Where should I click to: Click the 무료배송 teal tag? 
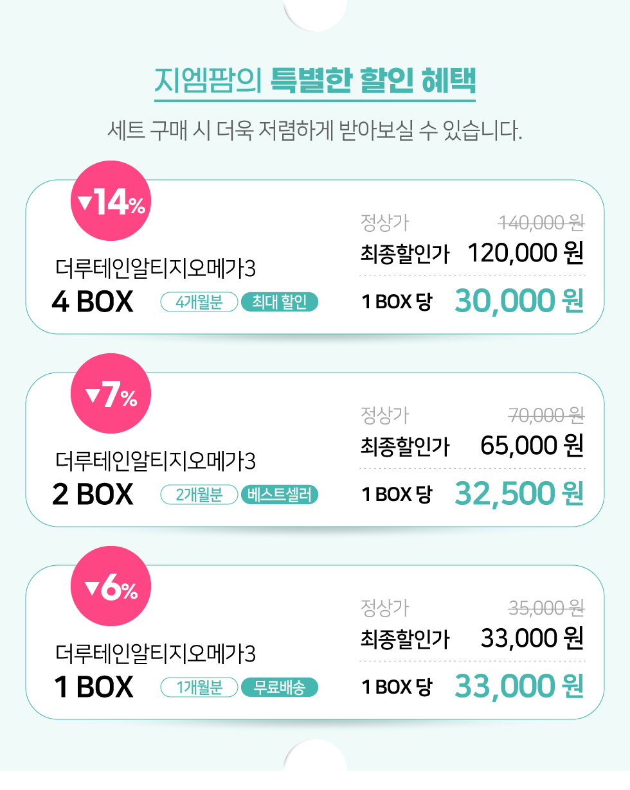(280, 687)
